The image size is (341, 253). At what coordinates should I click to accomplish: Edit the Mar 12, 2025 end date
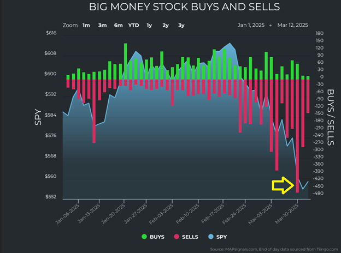pyautogui.click(x=293, y=25)
